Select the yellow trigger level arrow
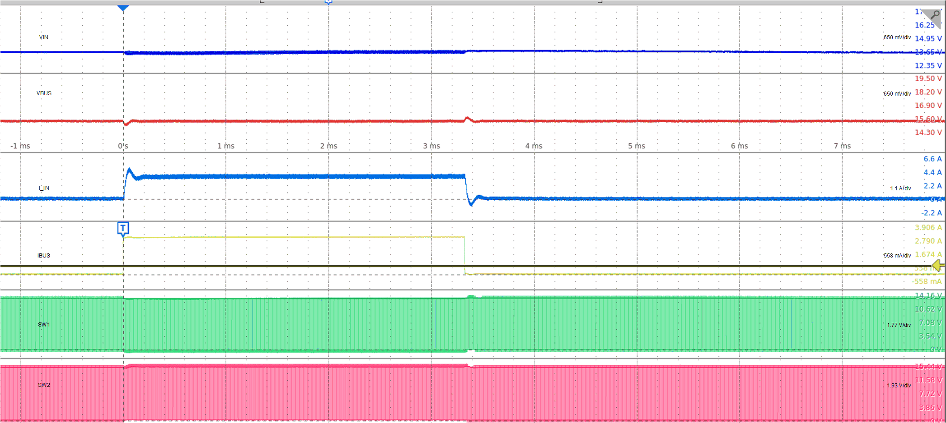The height and width of the screenshot is (423, 946). [938, 266]
